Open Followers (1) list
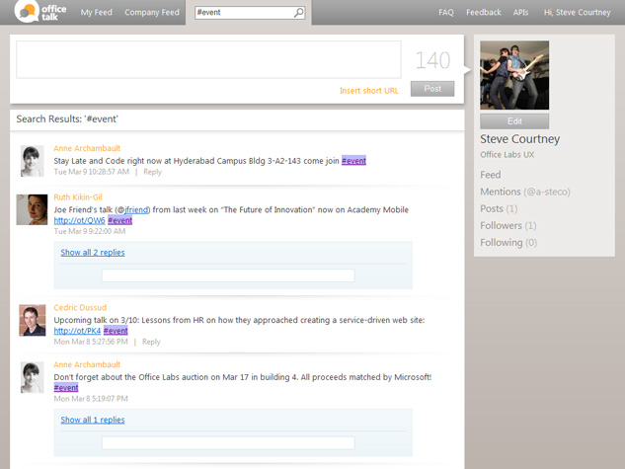Image resolution: width=625 pixels, height=469 pixels. tap(508, 225)
